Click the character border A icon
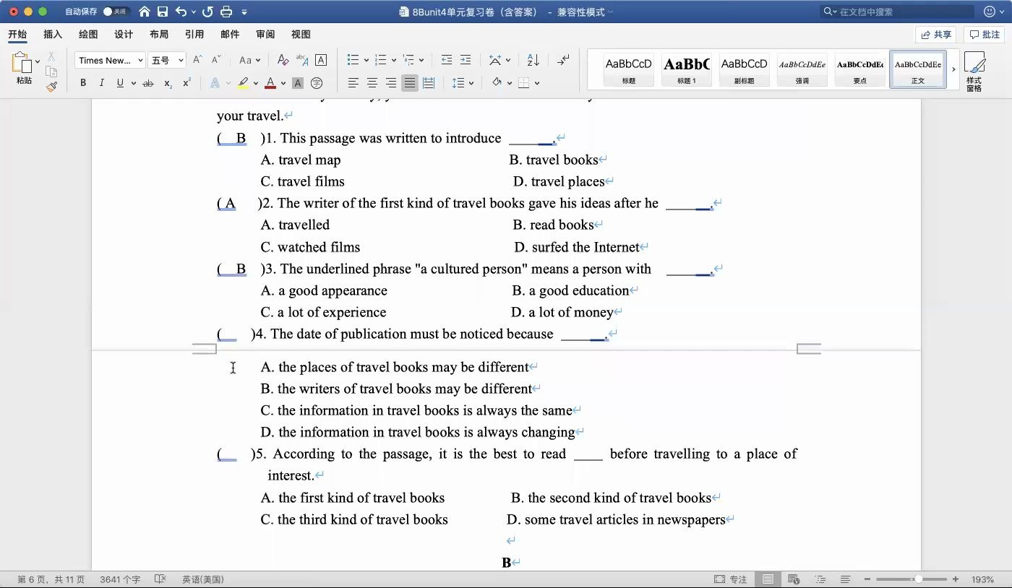Image resolution: width=1012 pixels, height=588 pixels. (321, 60)
